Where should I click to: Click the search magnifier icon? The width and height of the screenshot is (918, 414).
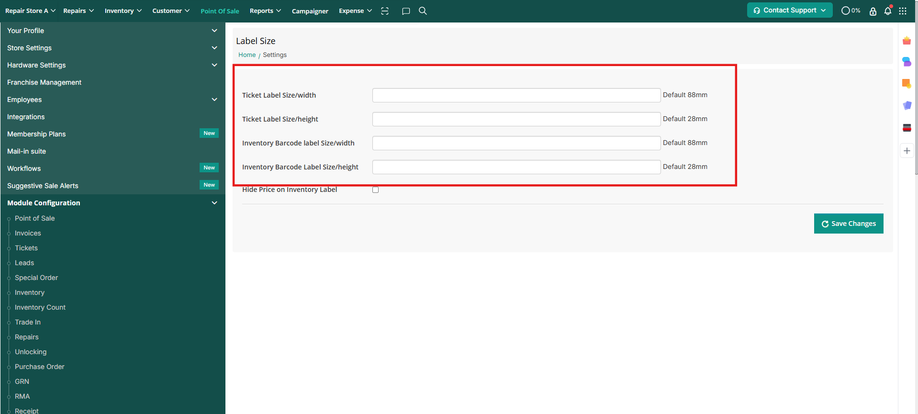(x=423, y=11)
